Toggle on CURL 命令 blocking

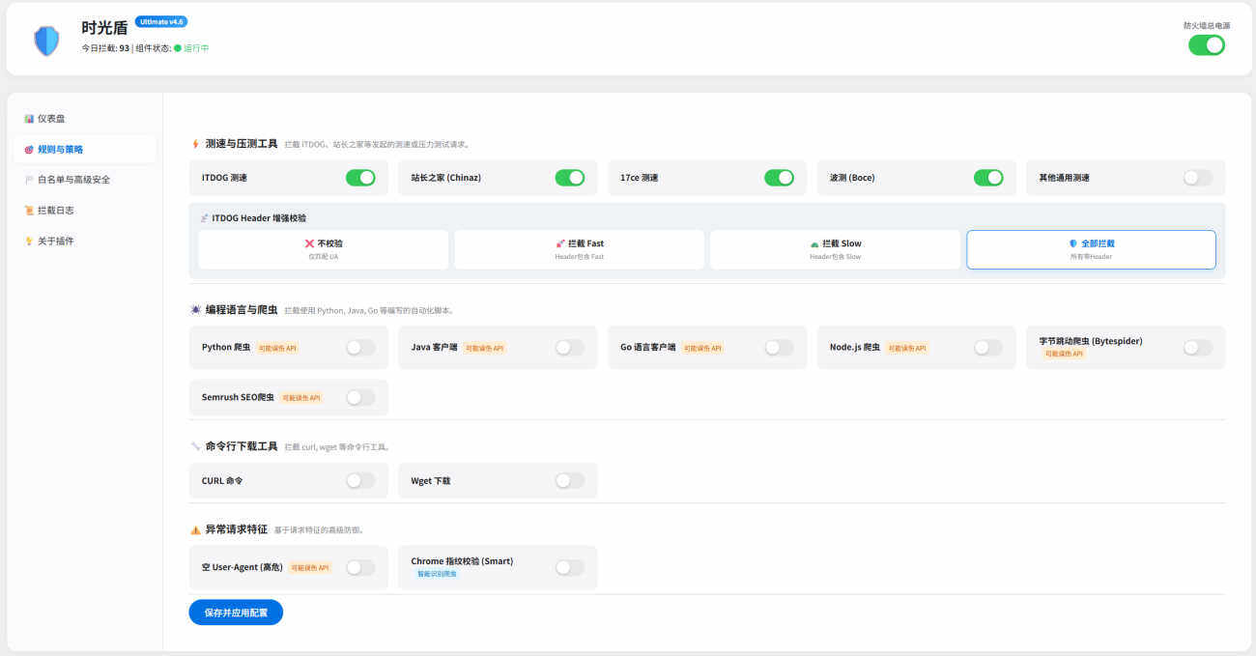[x=360, y=480]
